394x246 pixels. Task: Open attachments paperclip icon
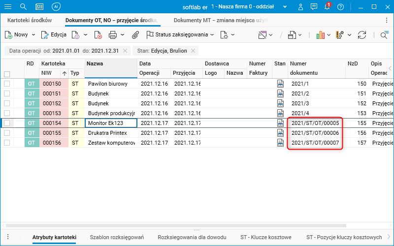[x=135, y=35]
